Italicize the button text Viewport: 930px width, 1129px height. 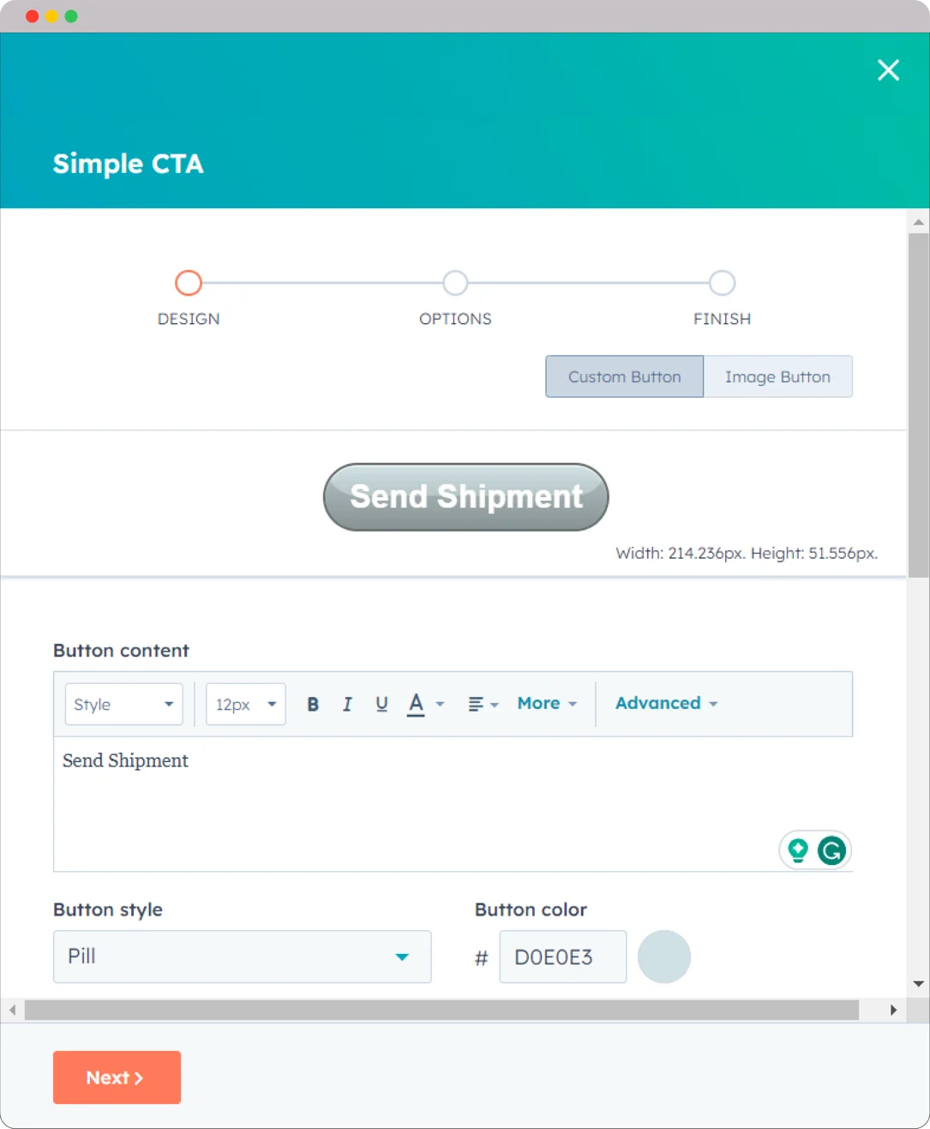pos(347,704)
